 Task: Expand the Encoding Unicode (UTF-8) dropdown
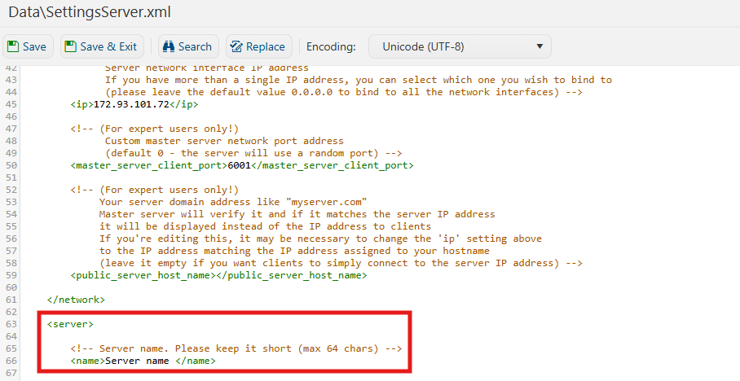460,46
